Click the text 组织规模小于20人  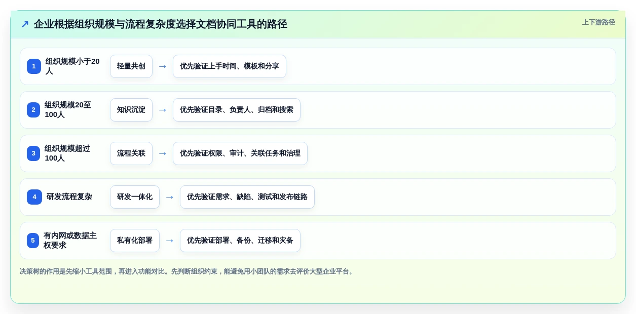pos(72,66)
